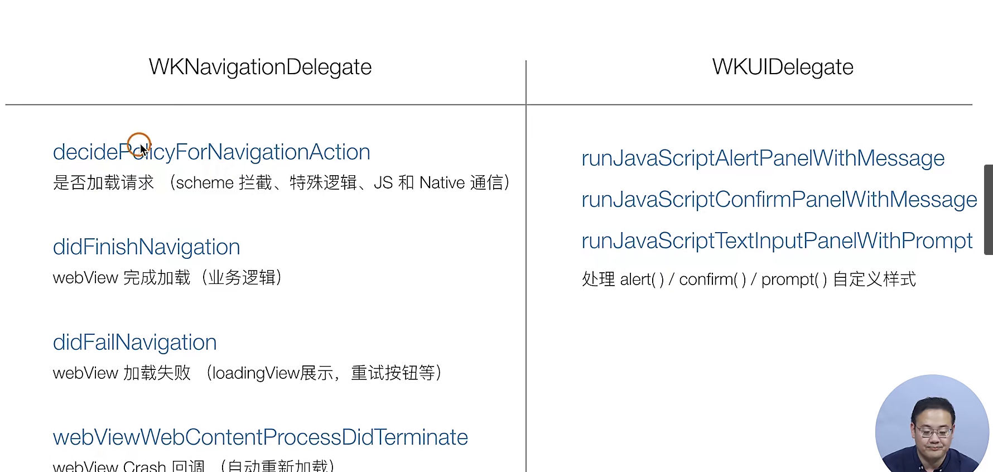
Task: Click webViewWebContentProcessDidTerminate title
Action: [260, 437]
